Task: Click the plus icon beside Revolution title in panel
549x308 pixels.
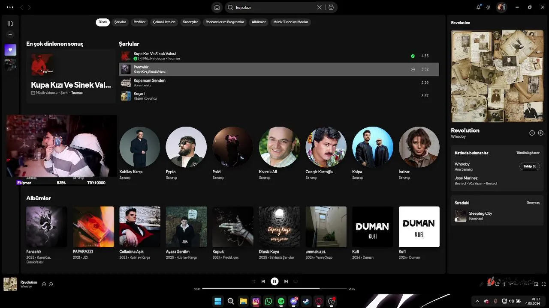Action: click(x=540, y=133)
